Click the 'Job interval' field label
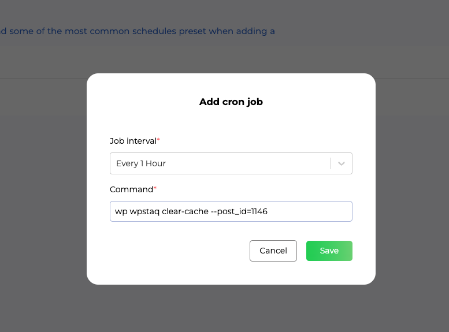 click(133, 141)
